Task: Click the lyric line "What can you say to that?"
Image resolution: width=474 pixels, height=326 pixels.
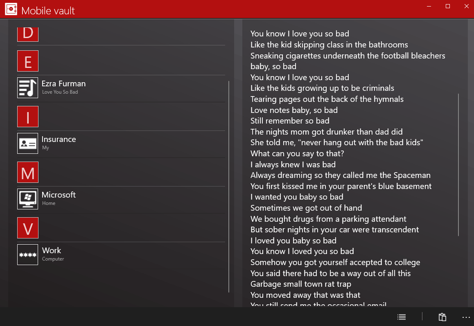Action: (x=297, y=154)
